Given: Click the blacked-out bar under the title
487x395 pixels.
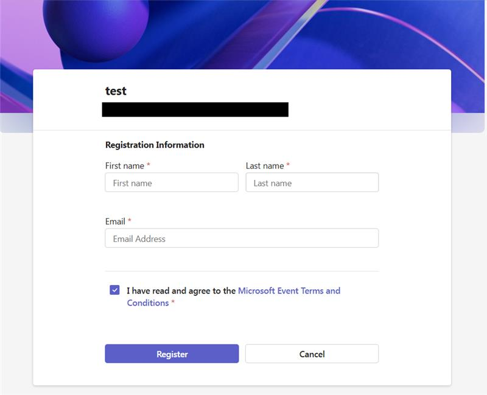Looking at the screenshot, I should (x=195, y=110).
